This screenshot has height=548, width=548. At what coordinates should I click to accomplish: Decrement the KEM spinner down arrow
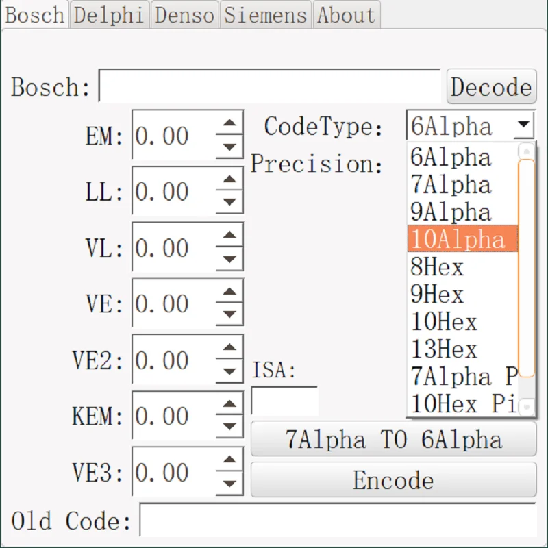229,427
